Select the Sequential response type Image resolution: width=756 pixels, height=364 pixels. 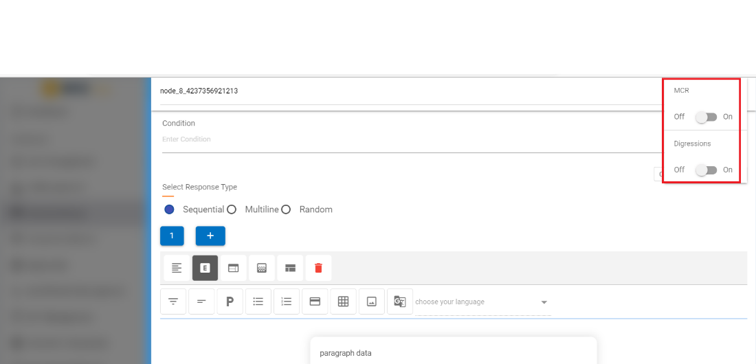tap(170, 209)
